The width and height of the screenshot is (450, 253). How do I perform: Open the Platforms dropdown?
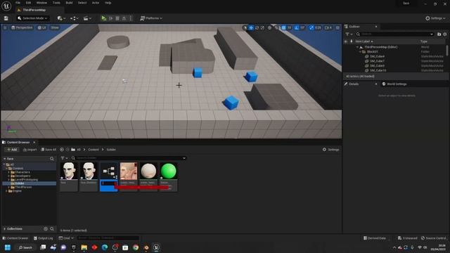pos(151,18)
